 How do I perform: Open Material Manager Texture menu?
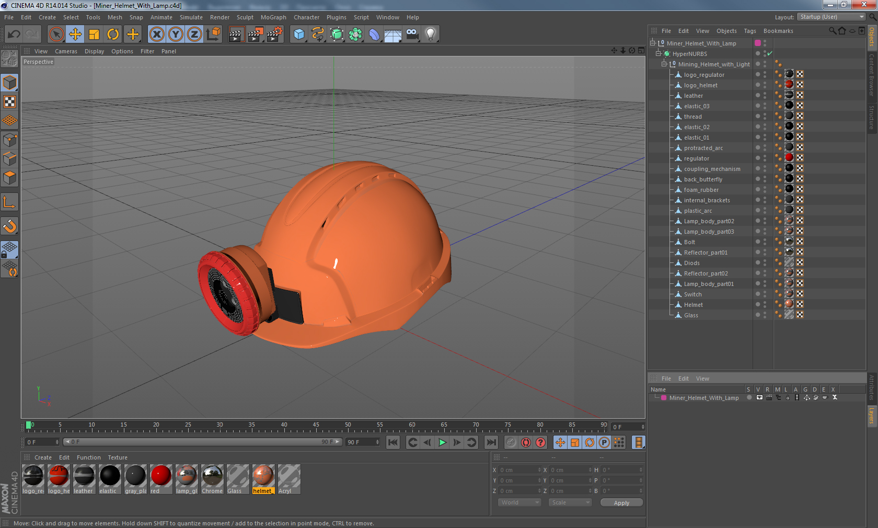pos(118,457)
